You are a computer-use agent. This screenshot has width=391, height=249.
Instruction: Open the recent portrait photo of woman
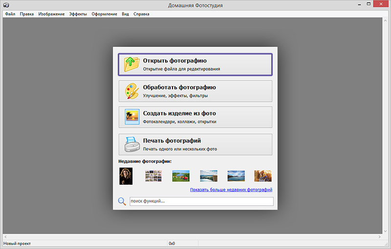click(x=126, y=176)
